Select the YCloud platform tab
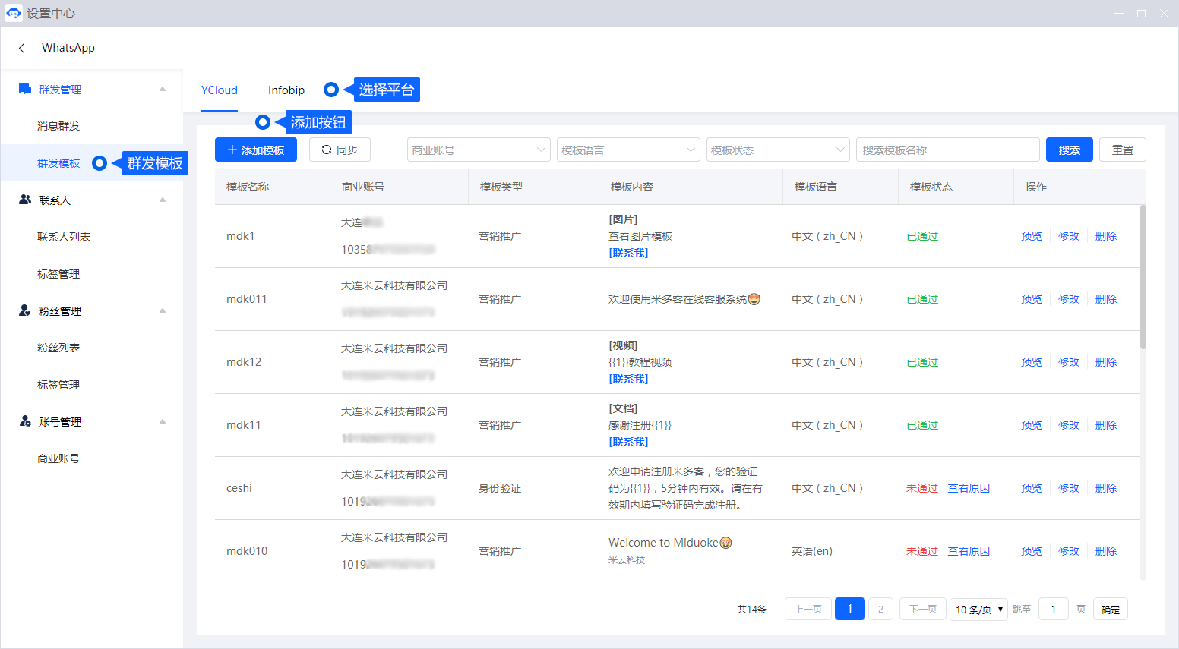The width and height of the screenshot is (1179, 649). click(220, 90)
